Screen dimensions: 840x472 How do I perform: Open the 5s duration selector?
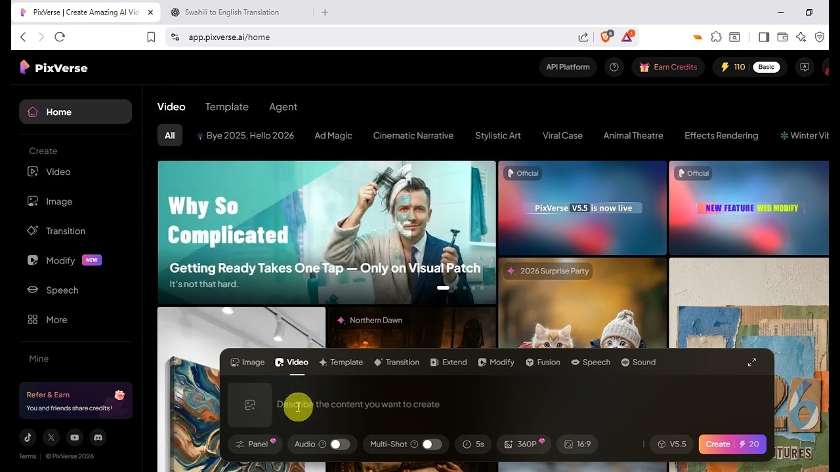pos(473,444)
